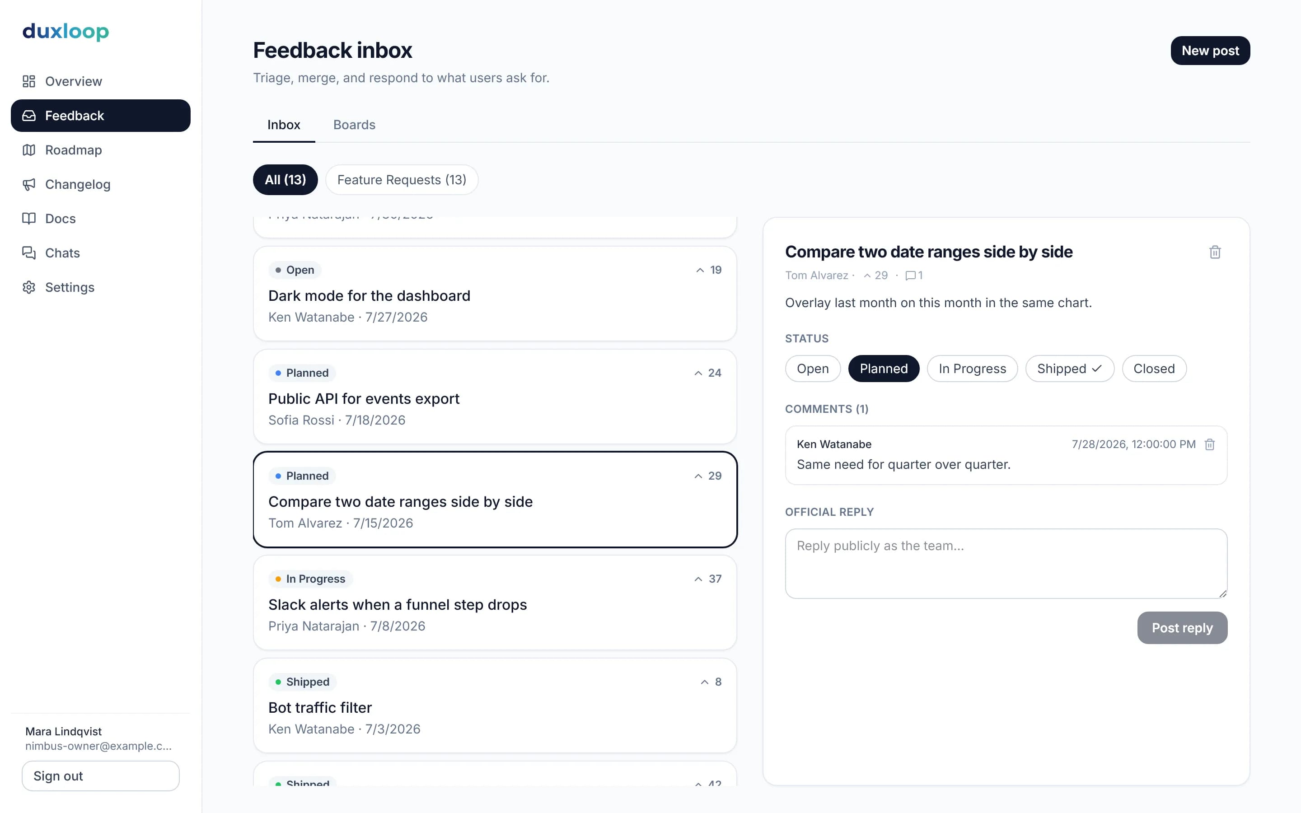Filter by Feature Requests (13)
This screenshot has height=813, width=1301.
402,180
